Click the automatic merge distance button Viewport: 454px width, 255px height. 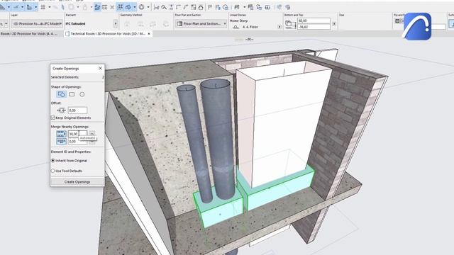click(x=92, y=134)
